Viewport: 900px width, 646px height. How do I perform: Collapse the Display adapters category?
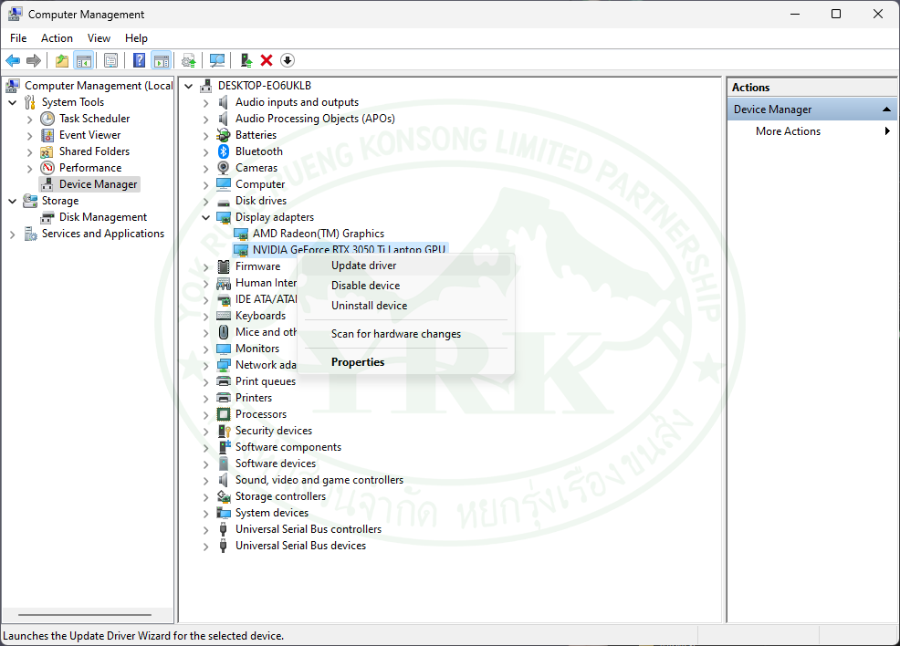point(205,217)
